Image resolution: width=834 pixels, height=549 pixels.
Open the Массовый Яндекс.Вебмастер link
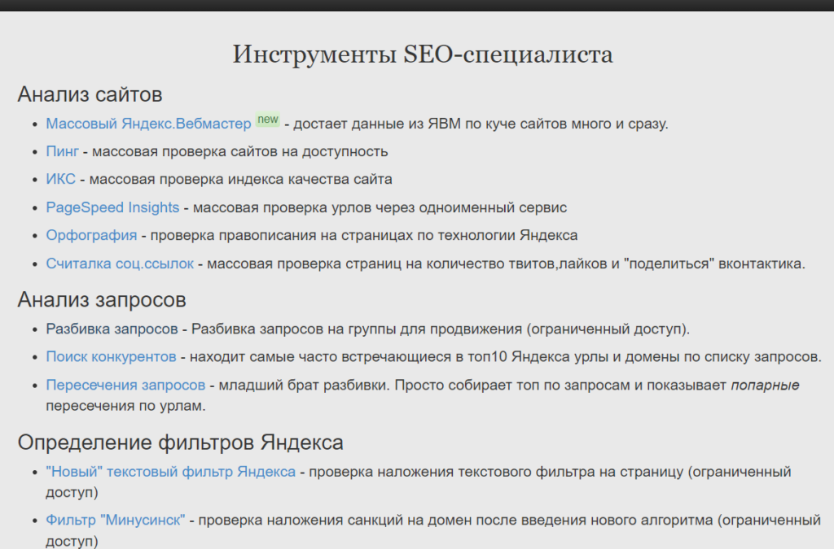pyautogui.click(x=148, y=124)
